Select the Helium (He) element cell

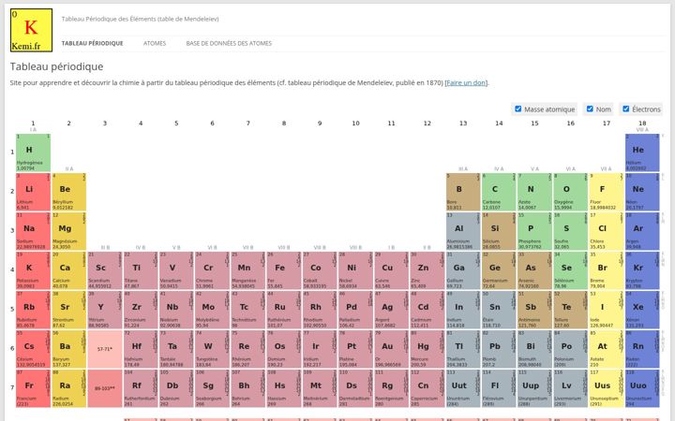(x=642, y=152)
